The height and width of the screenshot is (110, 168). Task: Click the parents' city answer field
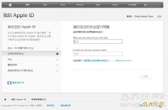98,54
